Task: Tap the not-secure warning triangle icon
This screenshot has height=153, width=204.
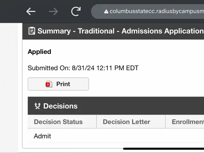Action: (x=106, y=11)
